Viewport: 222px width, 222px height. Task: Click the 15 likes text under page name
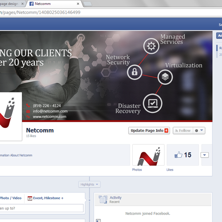click(x=31, y=136)
